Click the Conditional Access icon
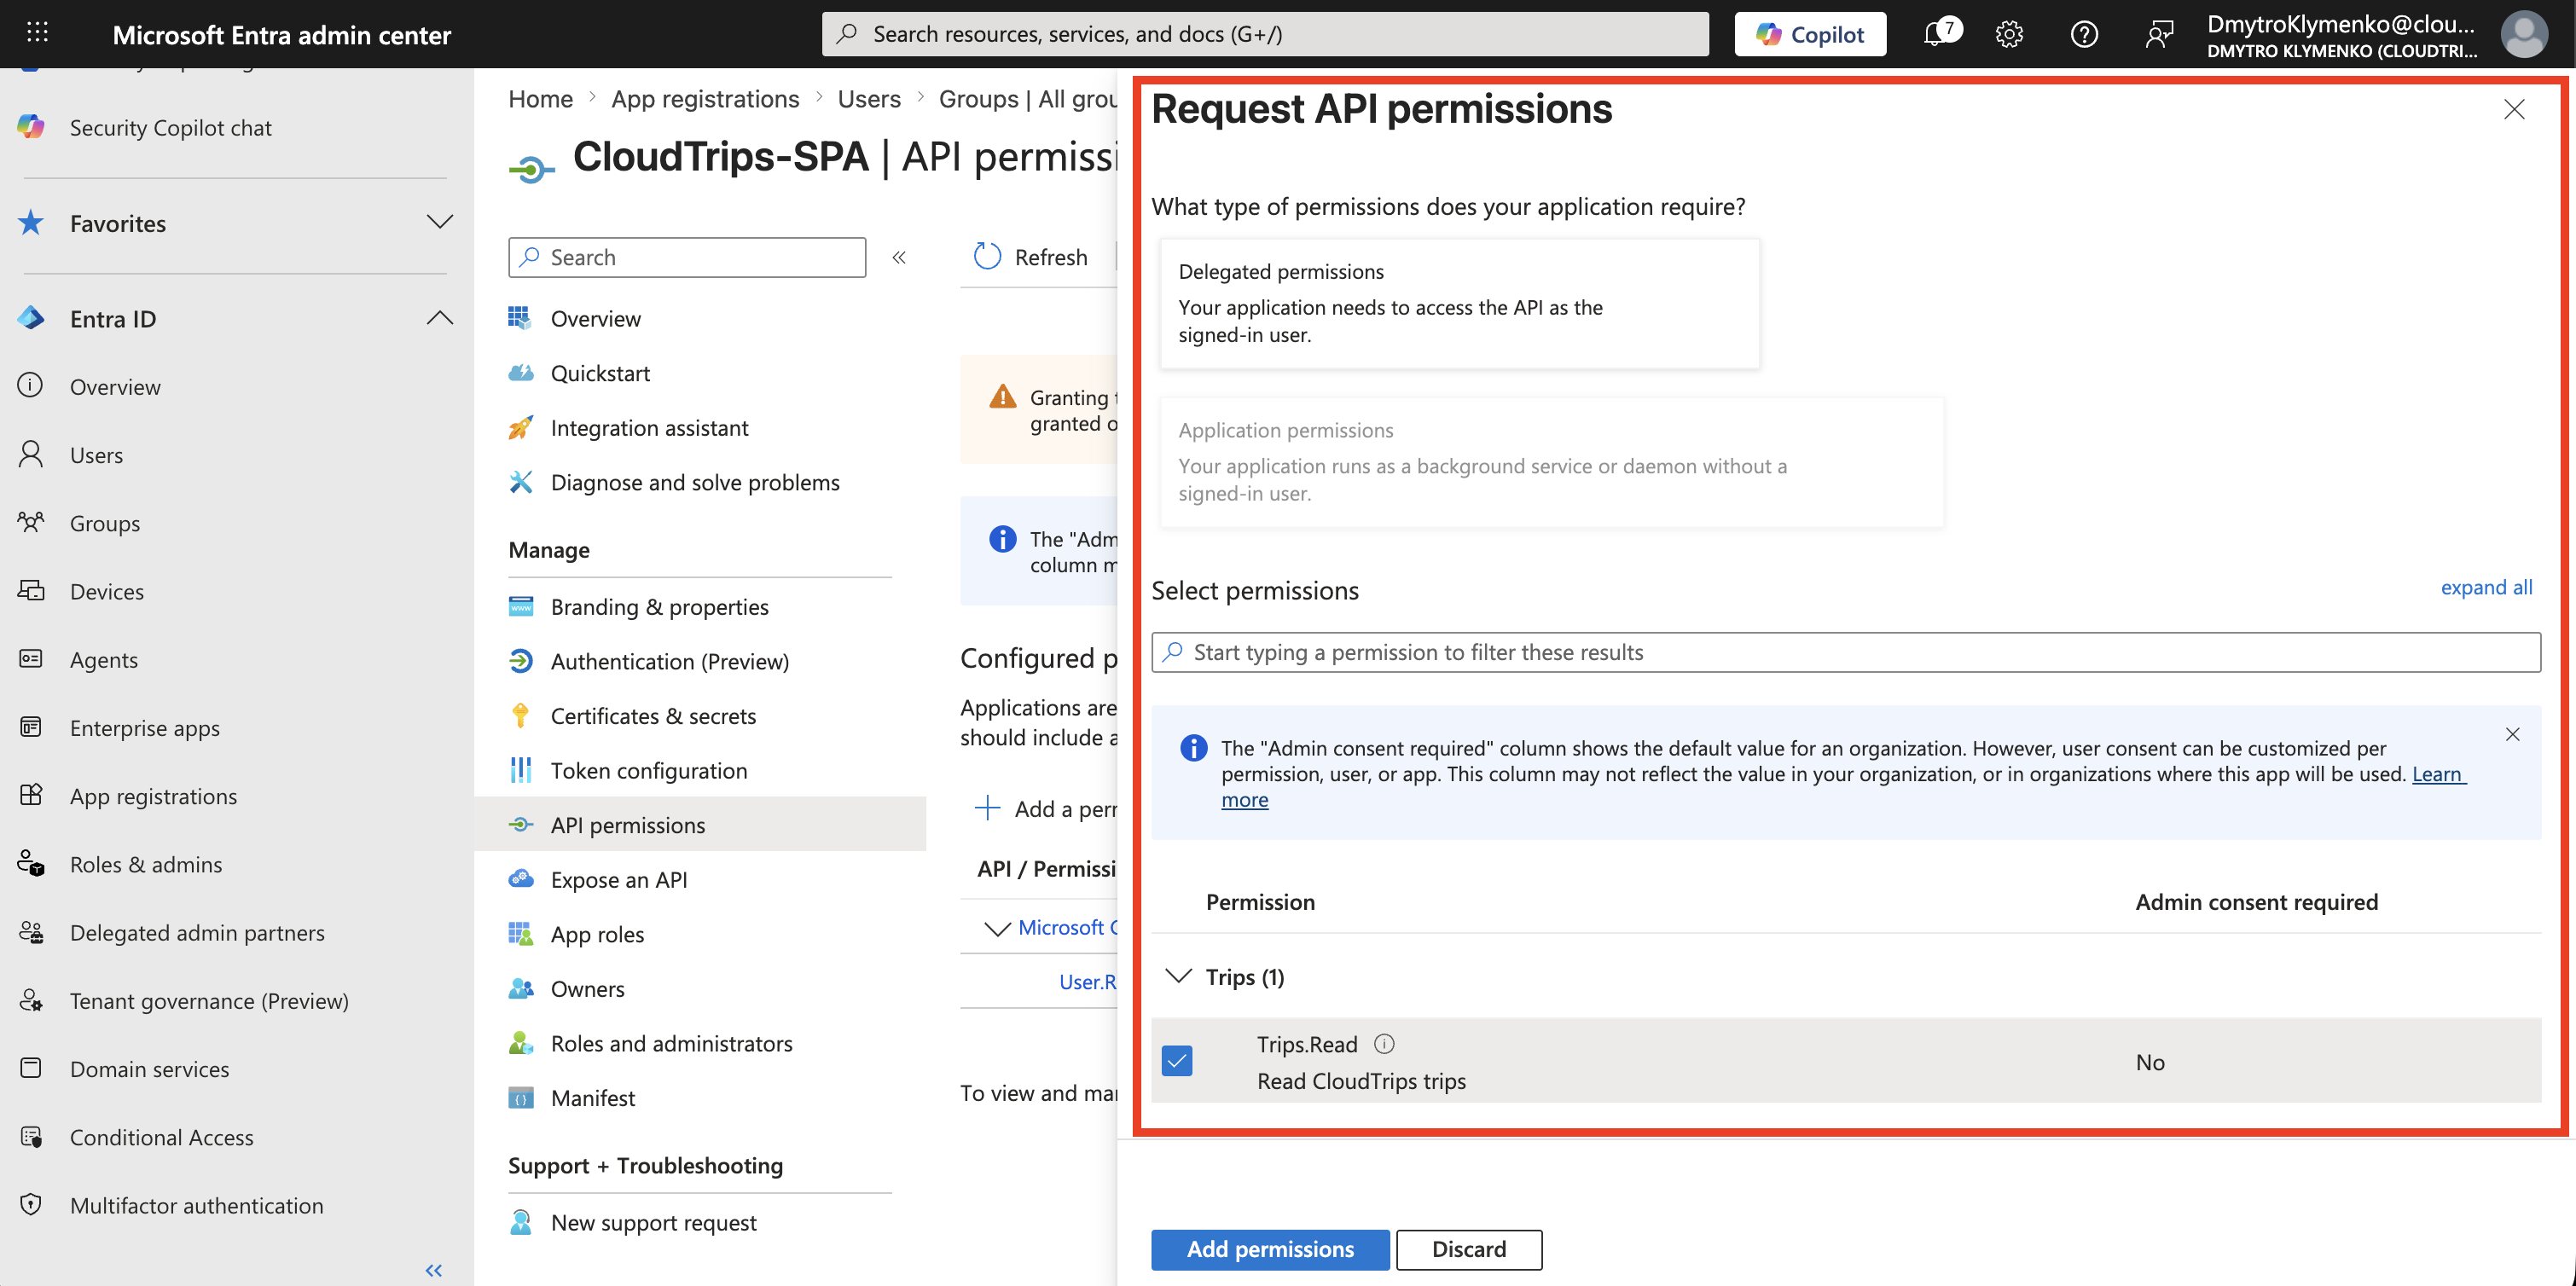The image size is (2576, 1286). 31,1136
